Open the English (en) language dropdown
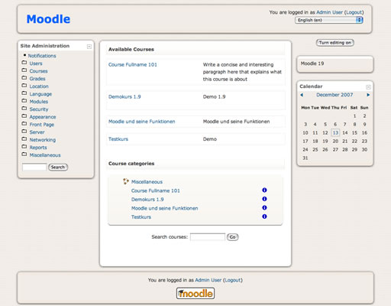Image resolution: width=391 pixels, height=306 pixels. 329,20
